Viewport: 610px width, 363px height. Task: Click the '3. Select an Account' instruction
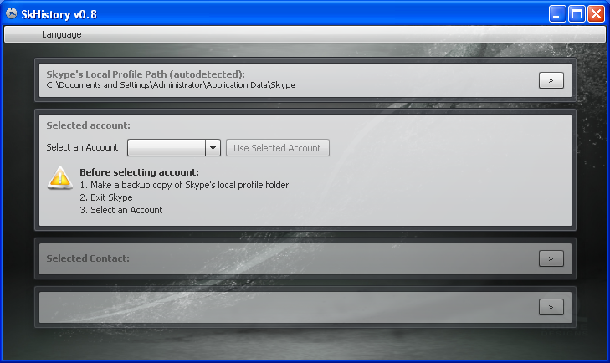[x=121, y=210]
